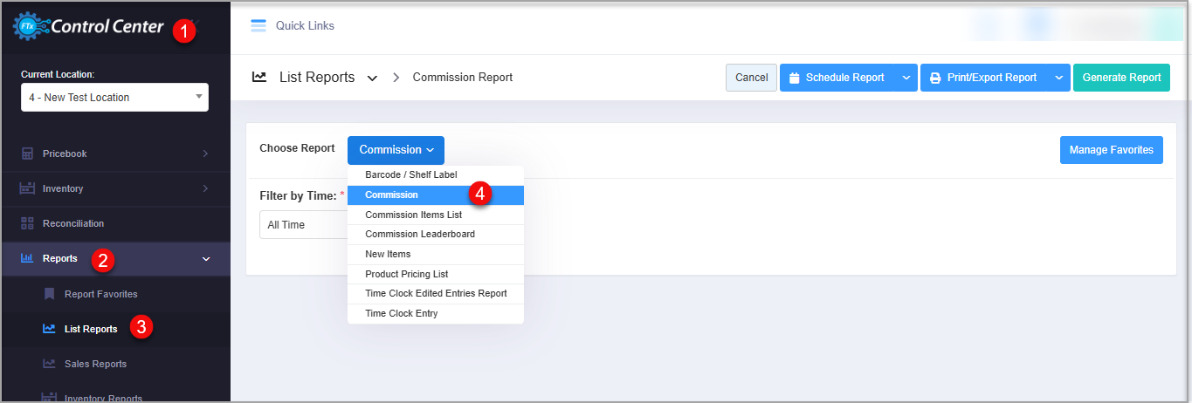1192x403 pixels.
Task: Click the Inventory sidebar icon
Action: [x=27, y=188]
